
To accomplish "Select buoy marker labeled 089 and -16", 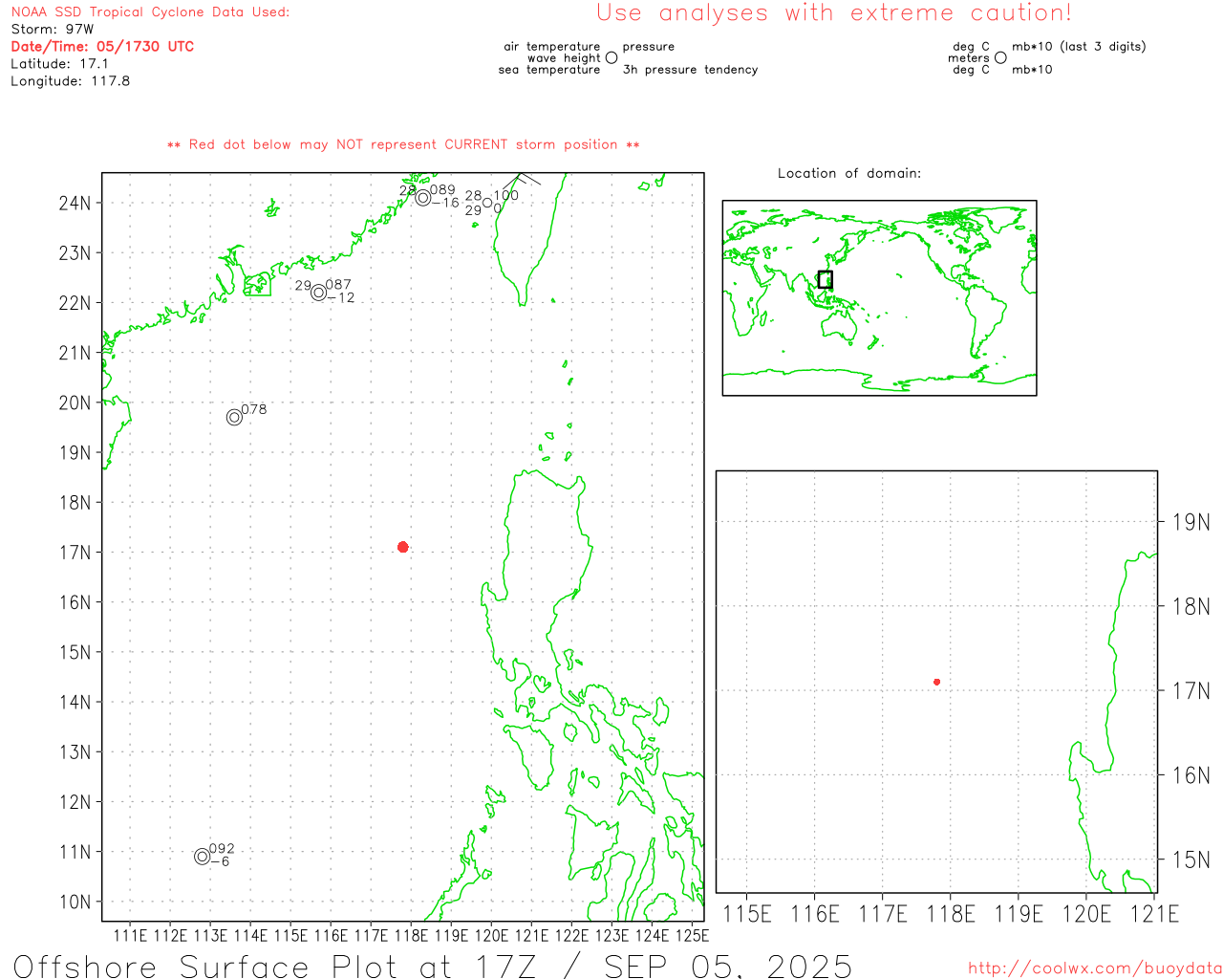I will [x=423, y=198].
